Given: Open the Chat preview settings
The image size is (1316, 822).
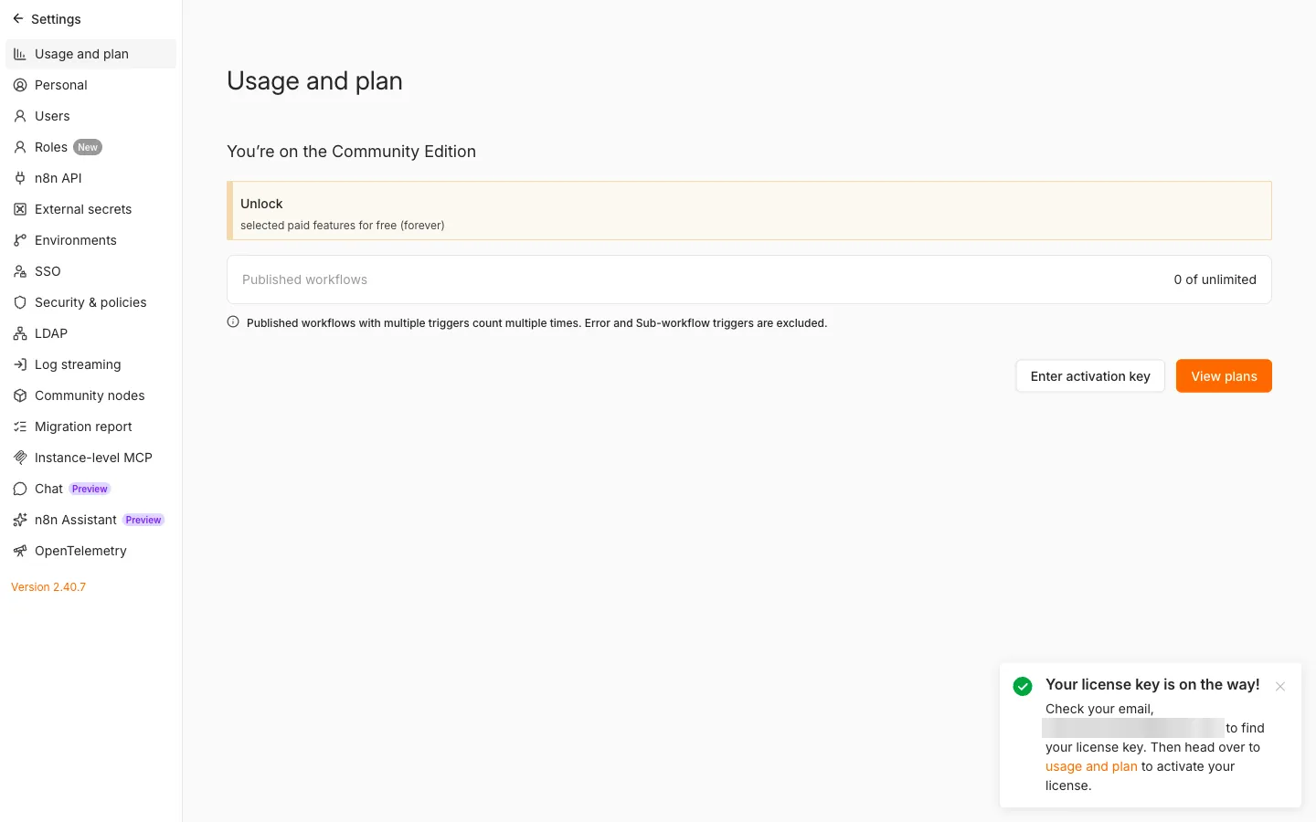Looking at the screenshot, I should pyautogui.click(x=90, y=489).
